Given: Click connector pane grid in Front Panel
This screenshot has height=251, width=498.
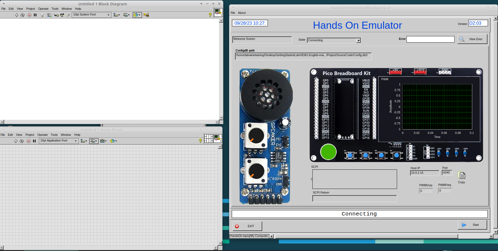Looking at the screenshot, I should [208, 139].
